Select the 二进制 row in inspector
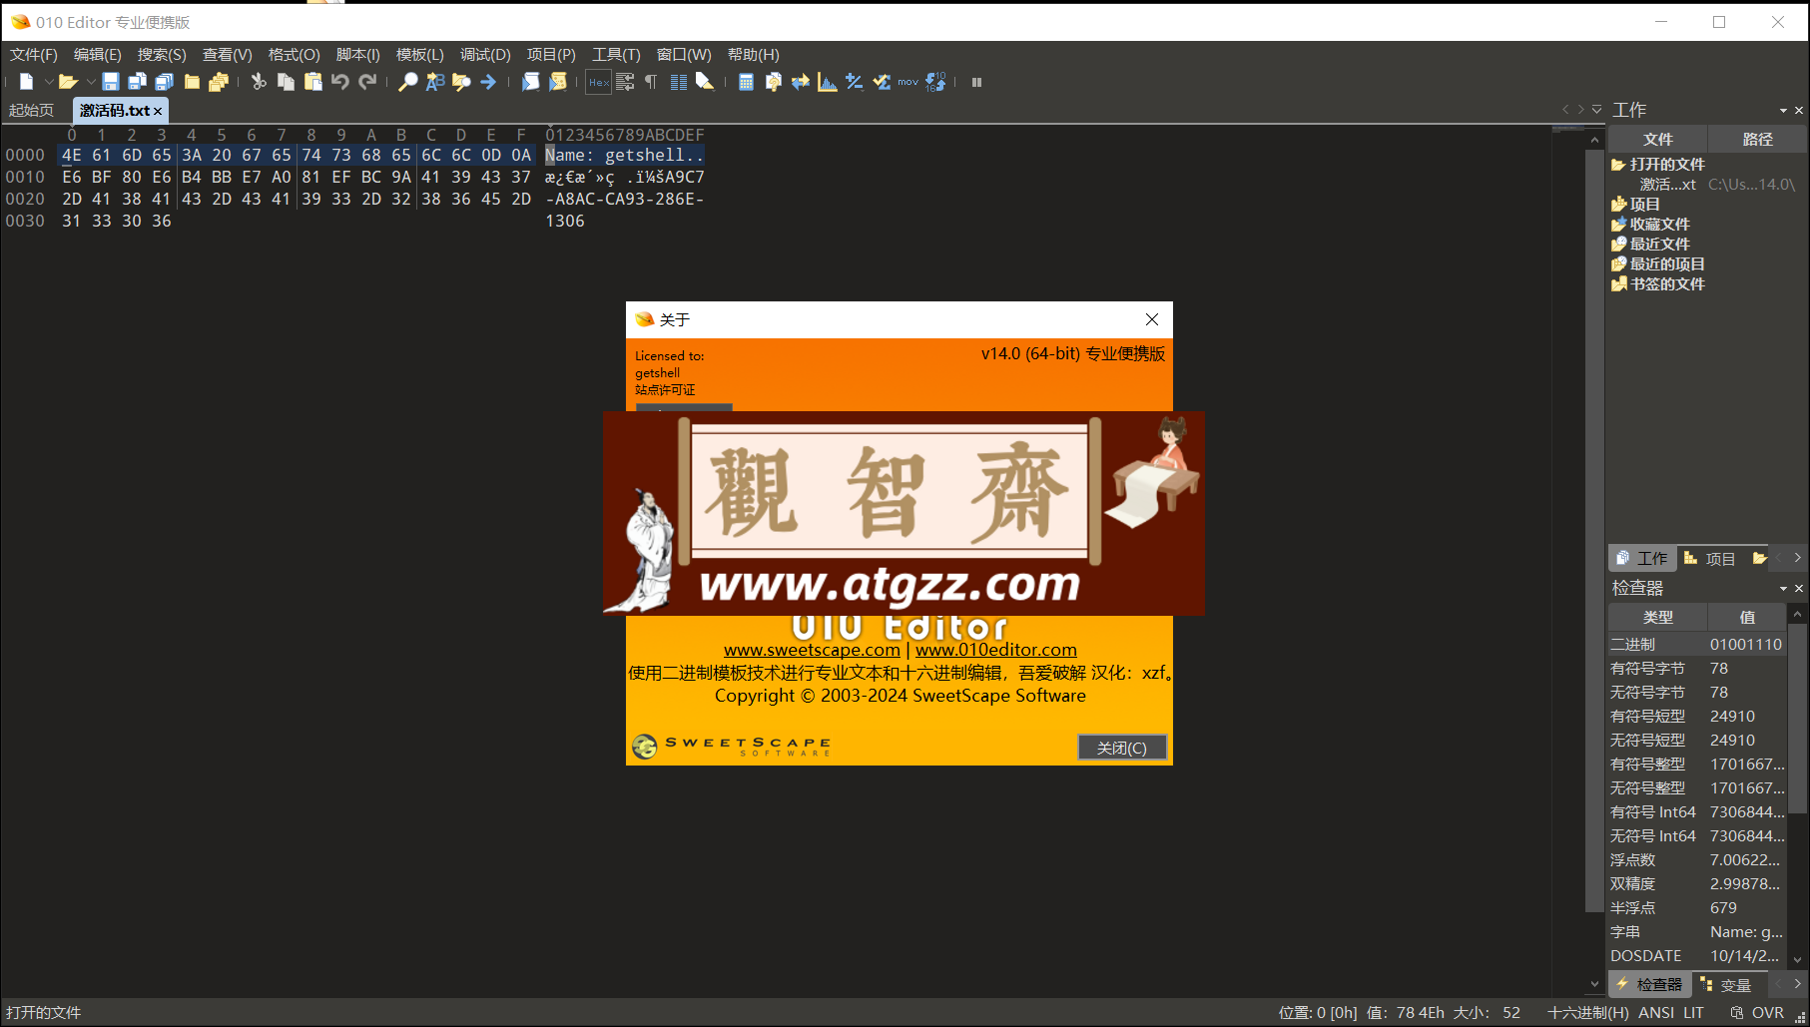This screenshot has height=1027, width=1810. click(1696, 645)
